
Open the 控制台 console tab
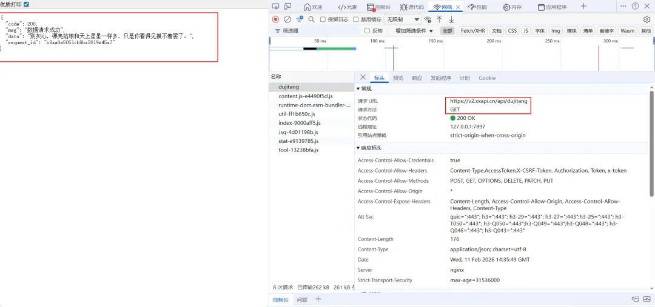(x=378, y=7)
